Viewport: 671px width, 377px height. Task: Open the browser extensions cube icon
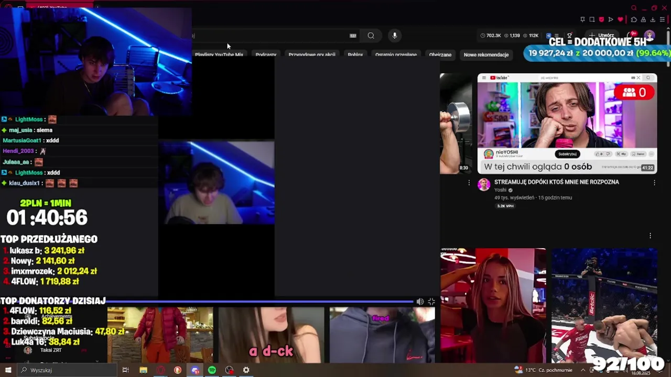[634, 19]
